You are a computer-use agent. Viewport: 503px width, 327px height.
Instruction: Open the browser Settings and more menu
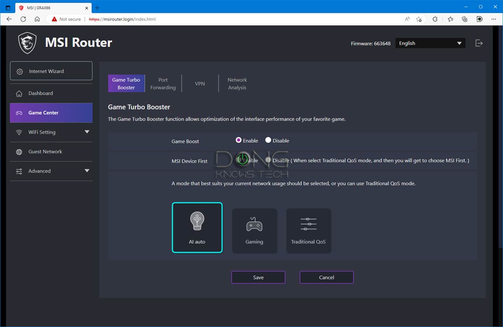point(494,19)
